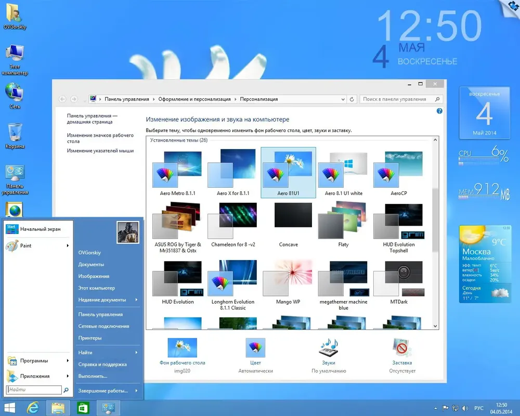Open Панель управления from the Start menu

tap(100, 315)
